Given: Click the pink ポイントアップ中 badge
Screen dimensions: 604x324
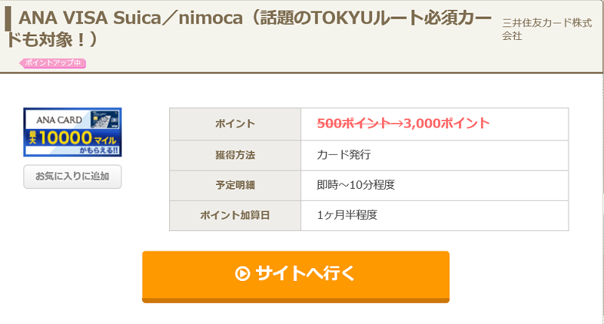Looking at the screenshot, I should point(53,63).
